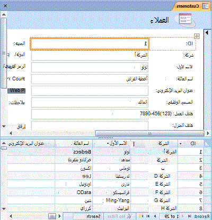Screen dimensions: 212x220
Task: Click the down arrow on the form's vertical scrollbar
Action: pyautogui.click(x=4, y=126)
